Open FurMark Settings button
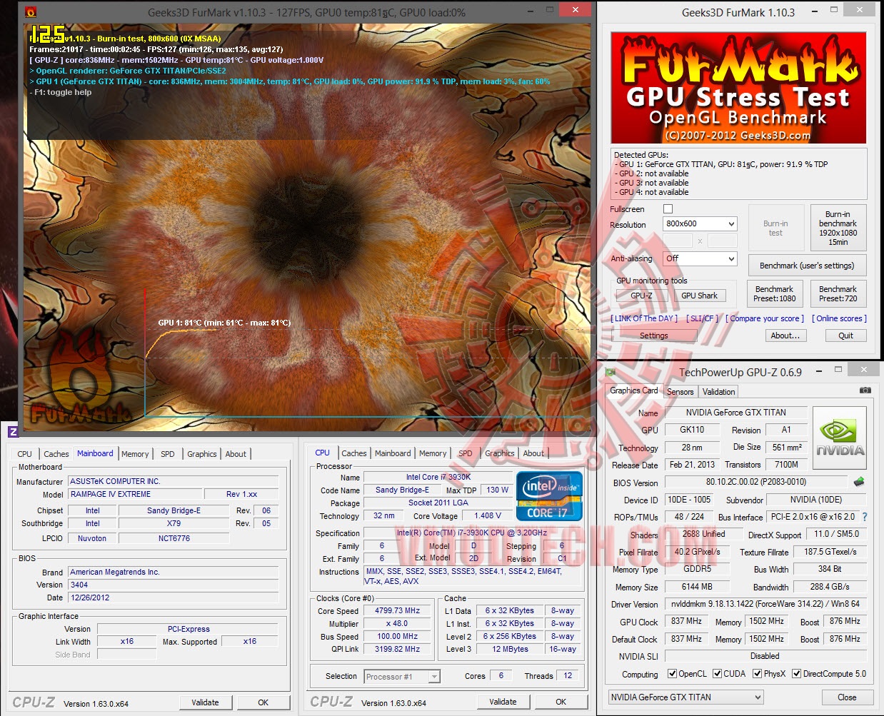884x716 pixels. (653, 336)
